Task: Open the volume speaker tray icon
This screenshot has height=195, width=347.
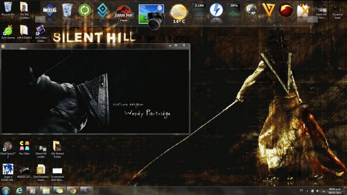Action: 318,191
